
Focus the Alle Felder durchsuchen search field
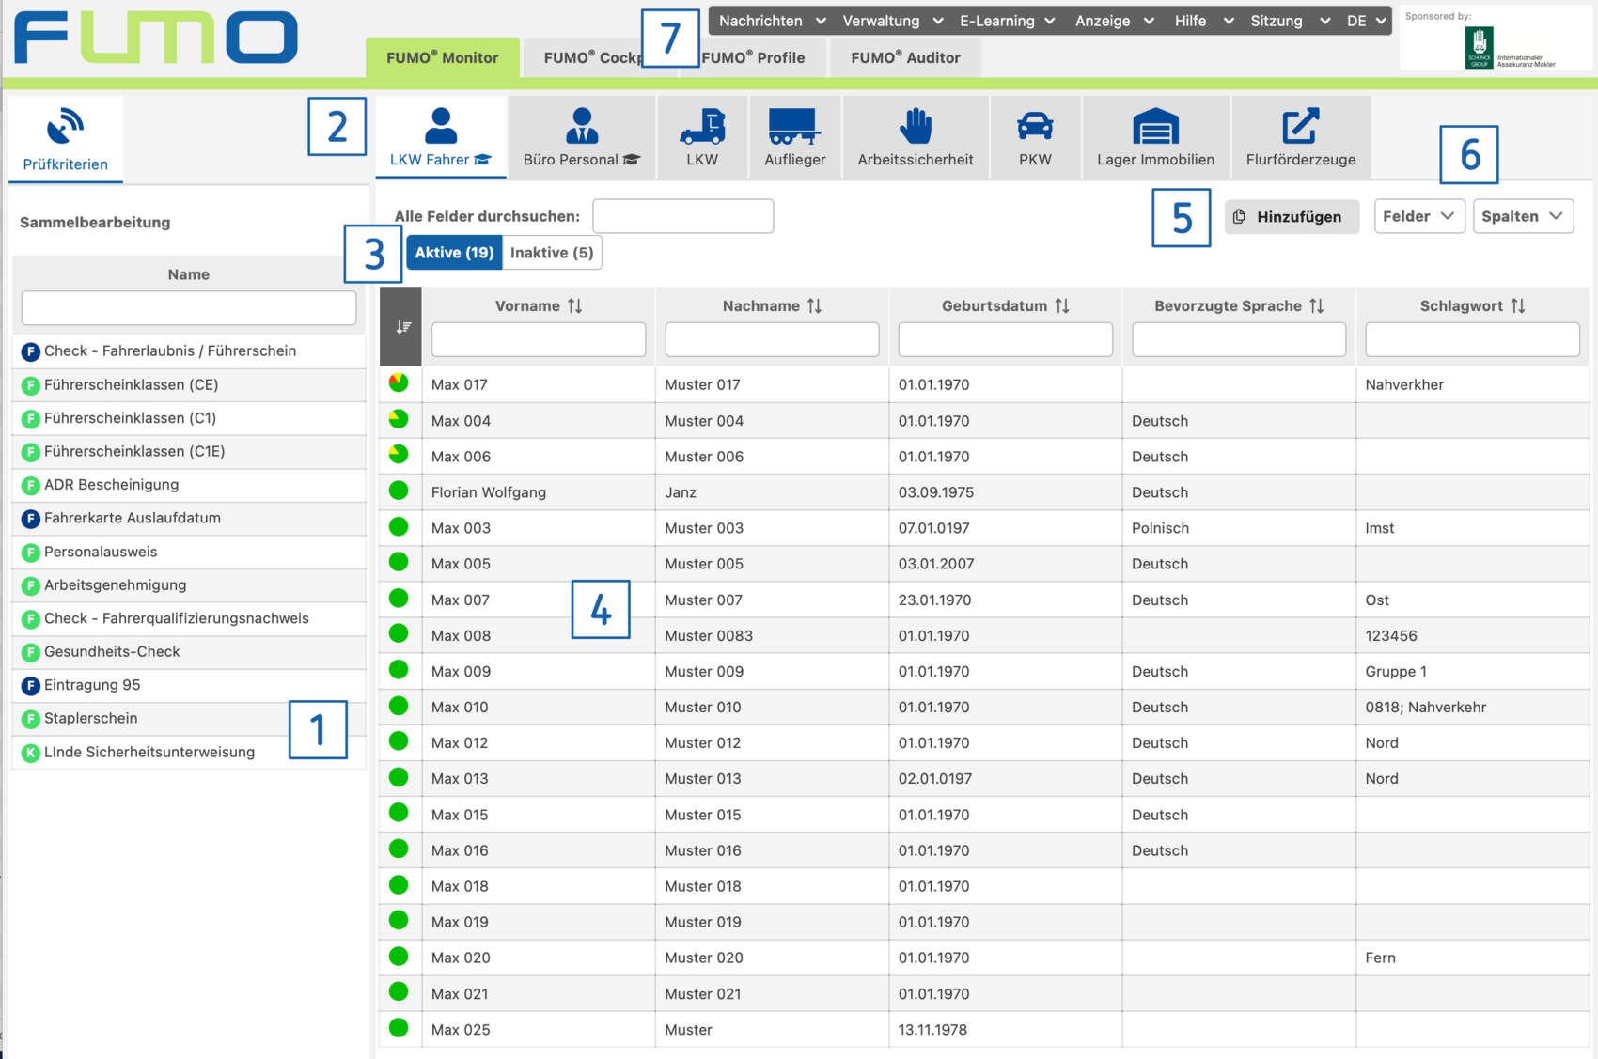click(x=682, y=216)
